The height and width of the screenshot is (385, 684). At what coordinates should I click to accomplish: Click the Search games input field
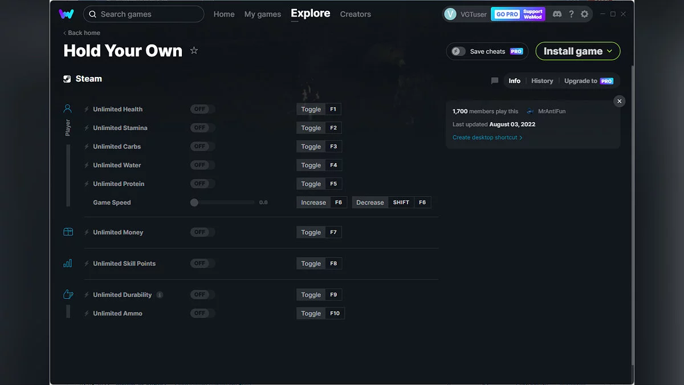[143, 14]
